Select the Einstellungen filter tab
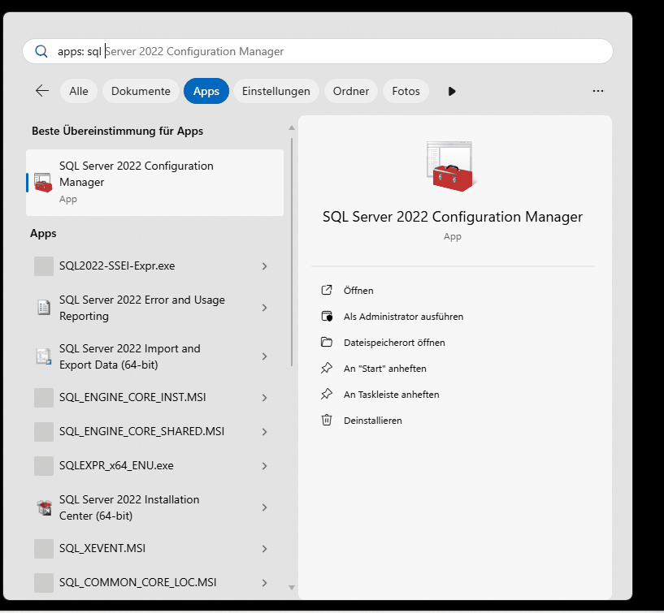 coord(276,91)
